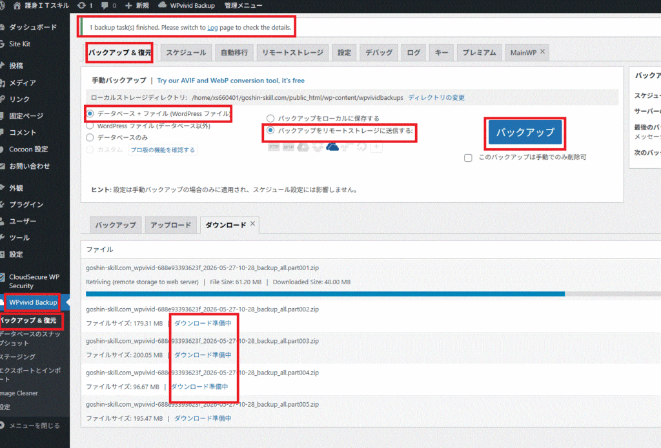The height and width of the screenshot is (448, 661).
Task: Click ダウンロード準備中 for part002.zip
Action: pos(202,324)
